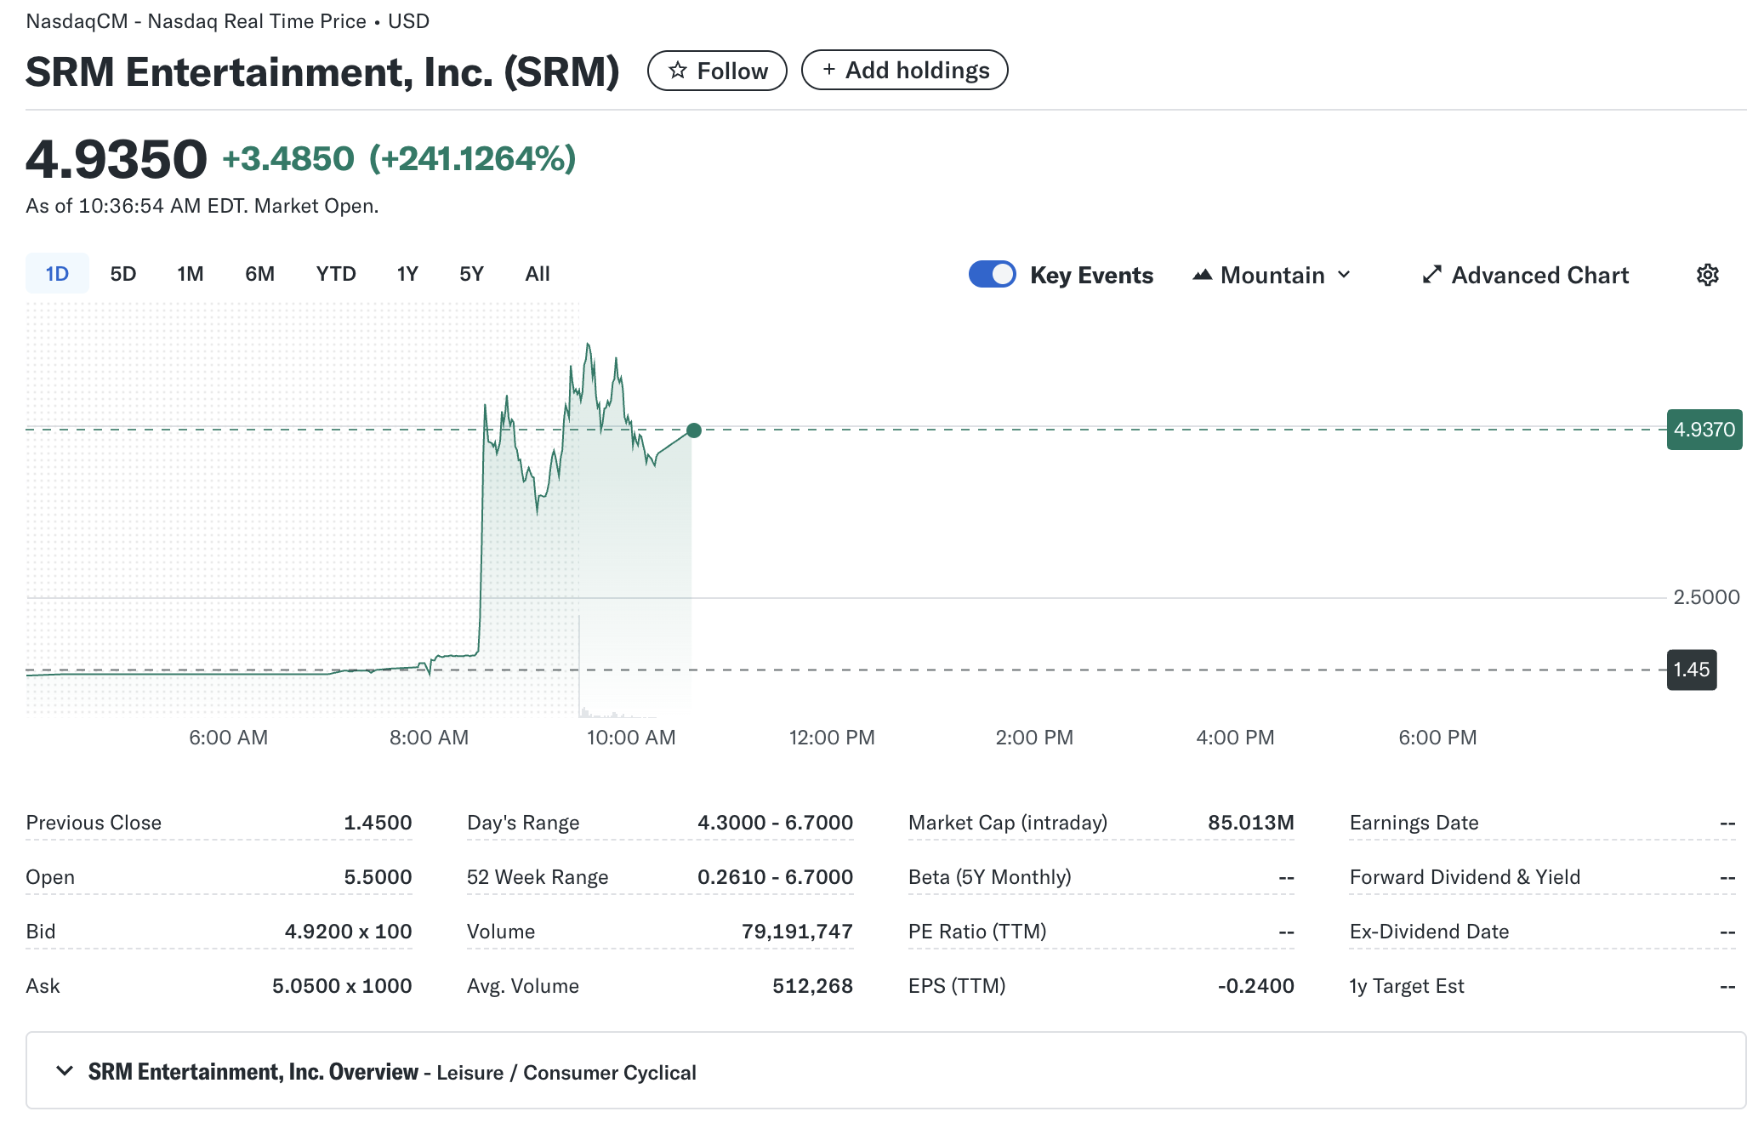The width and height of the screenshot is (1764, 1123).
Task: Click the 1Y range tab
Action: [407, 274]
